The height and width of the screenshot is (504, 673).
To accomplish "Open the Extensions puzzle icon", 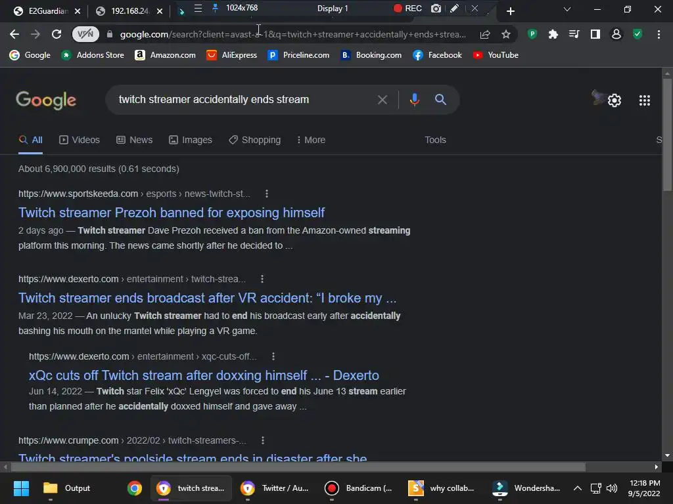I will coord(553,34).
